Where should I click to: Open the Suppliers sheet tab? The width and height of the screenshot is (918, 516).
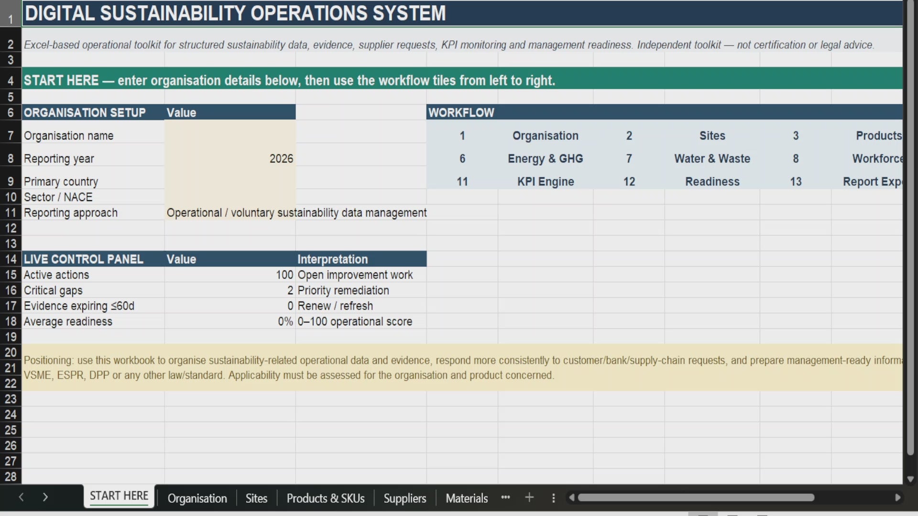[404, 498]
